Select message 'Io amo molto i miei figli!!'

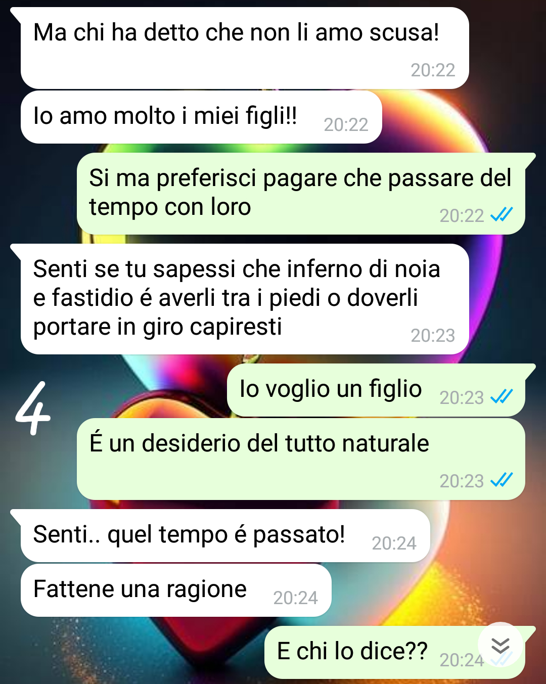tap(201, 117)
